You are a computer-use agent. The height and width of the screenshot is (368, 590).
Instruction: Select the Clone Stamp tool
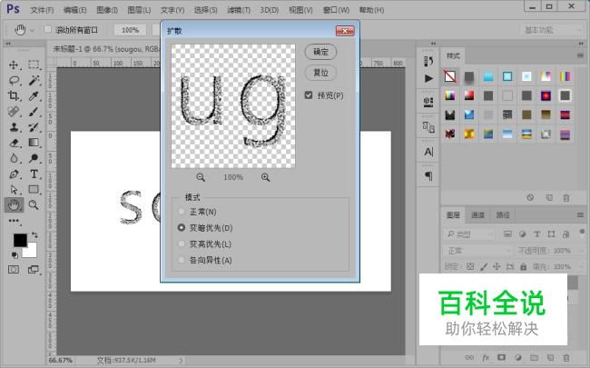click(x=14, y=127)
